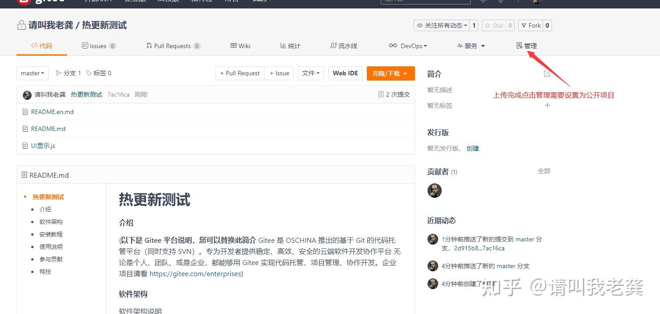Click the plus icon to add labels

[548, 105]
